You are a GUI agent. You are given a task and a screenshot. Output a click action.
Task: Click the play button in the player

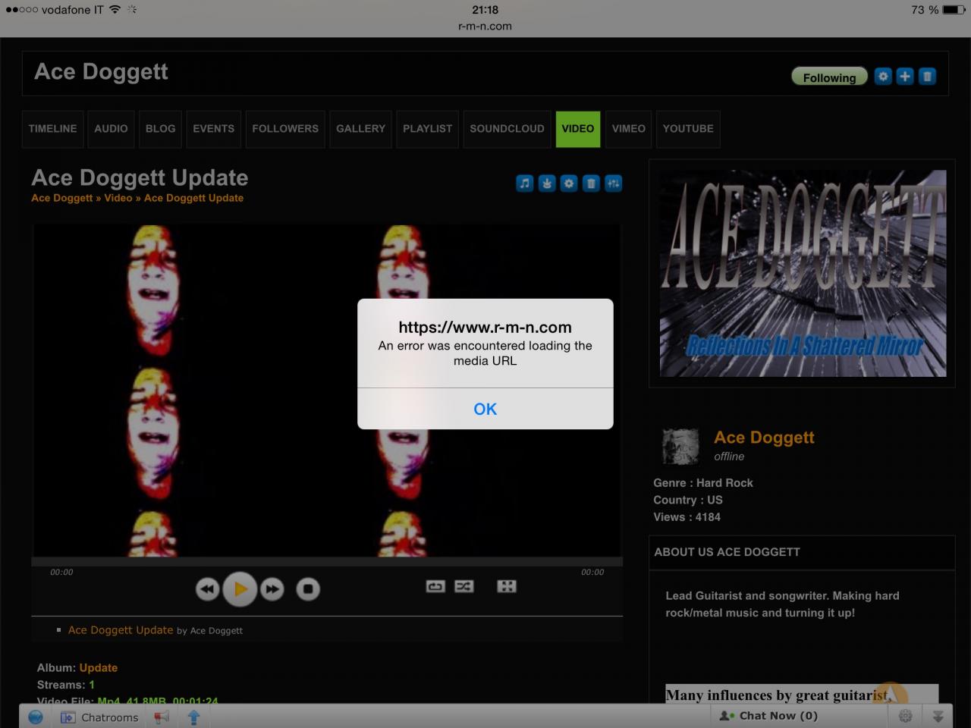pyautogui.click(x=240, y=588)
